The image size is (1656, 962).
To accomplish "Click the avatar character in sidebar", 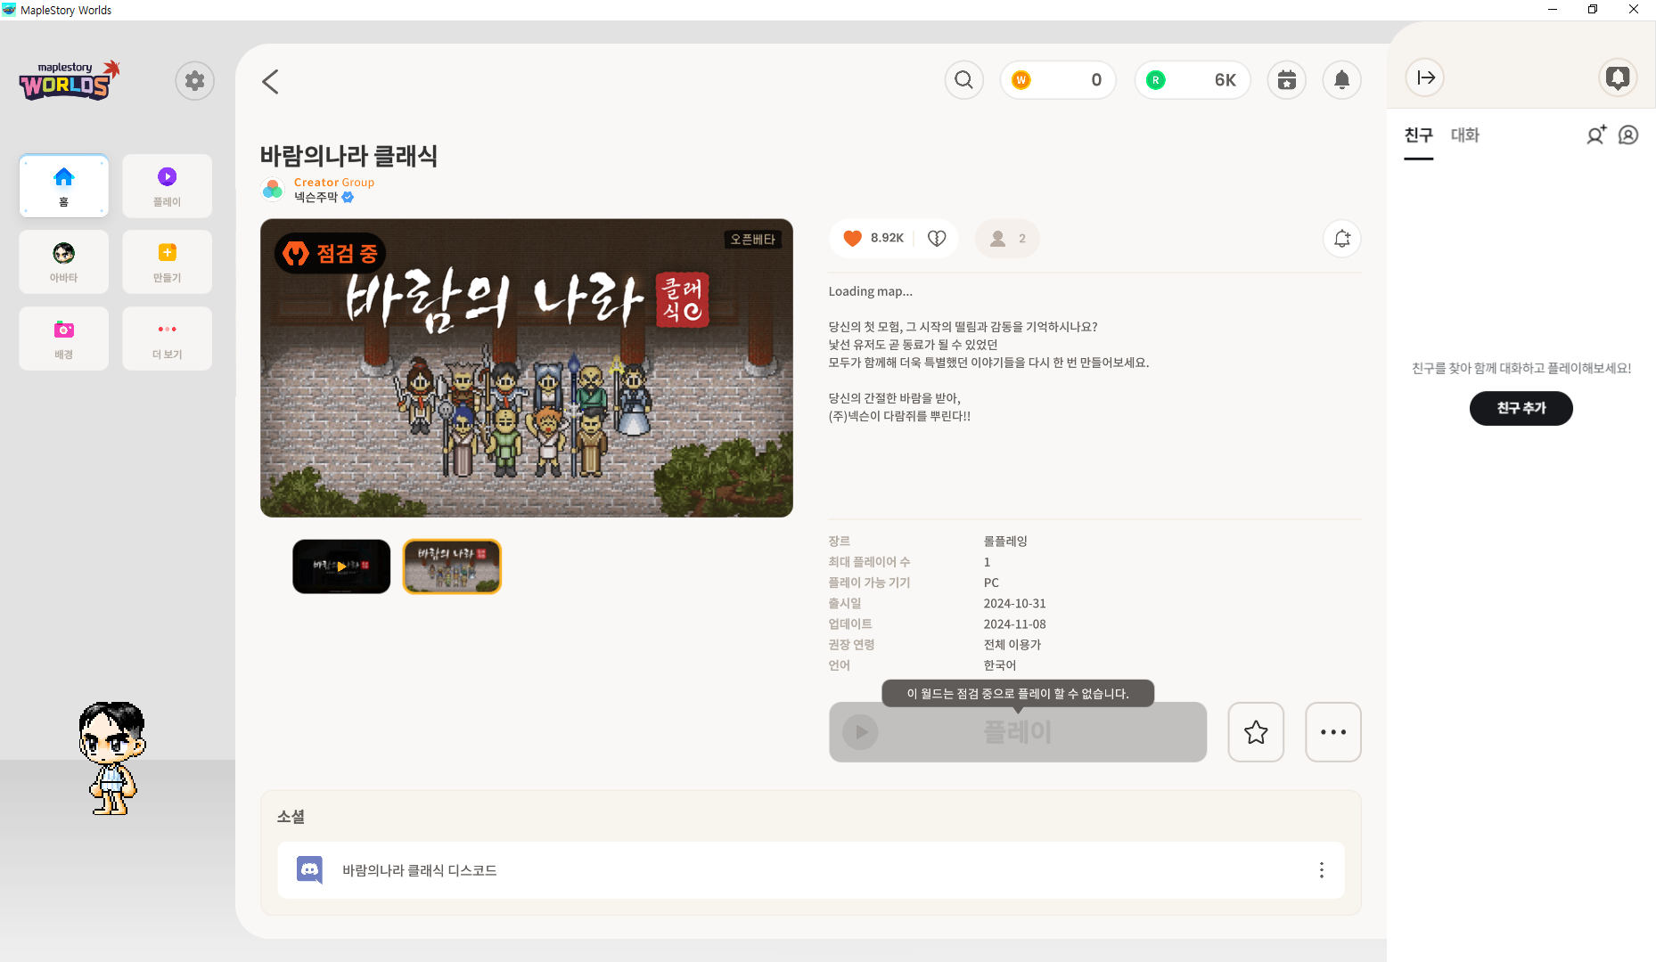I will 112,758.
